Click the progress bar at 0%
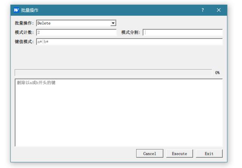 coord(113,72)
